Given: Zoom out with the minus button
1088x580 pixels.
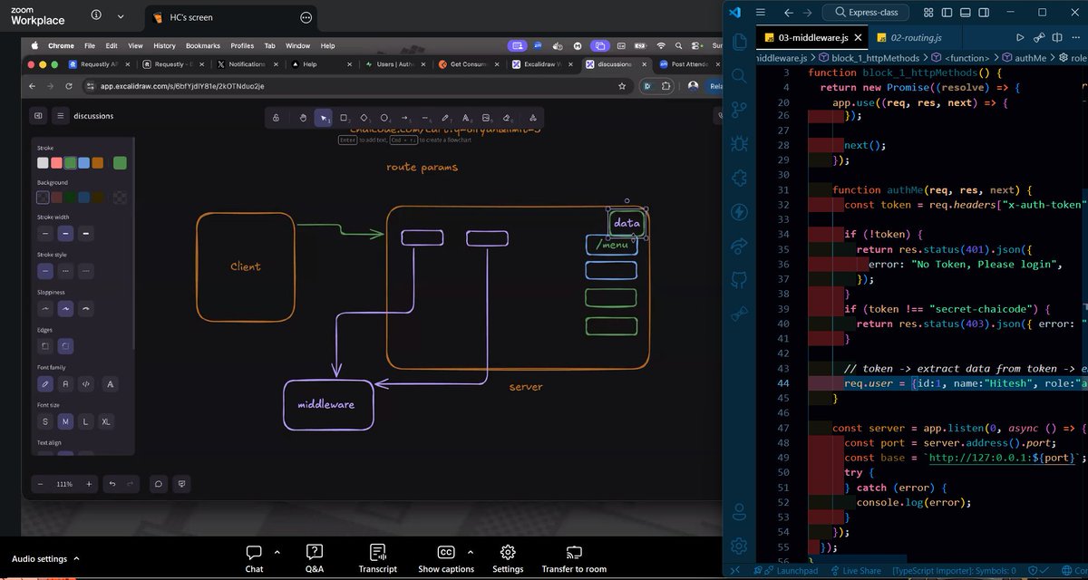Looking at the screenshot, I should (x=39, y=484).
